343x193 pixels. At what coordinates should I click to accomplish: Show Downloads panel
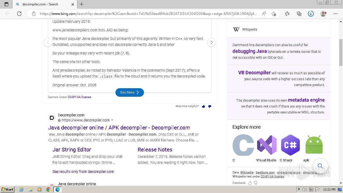click(311, 14)
